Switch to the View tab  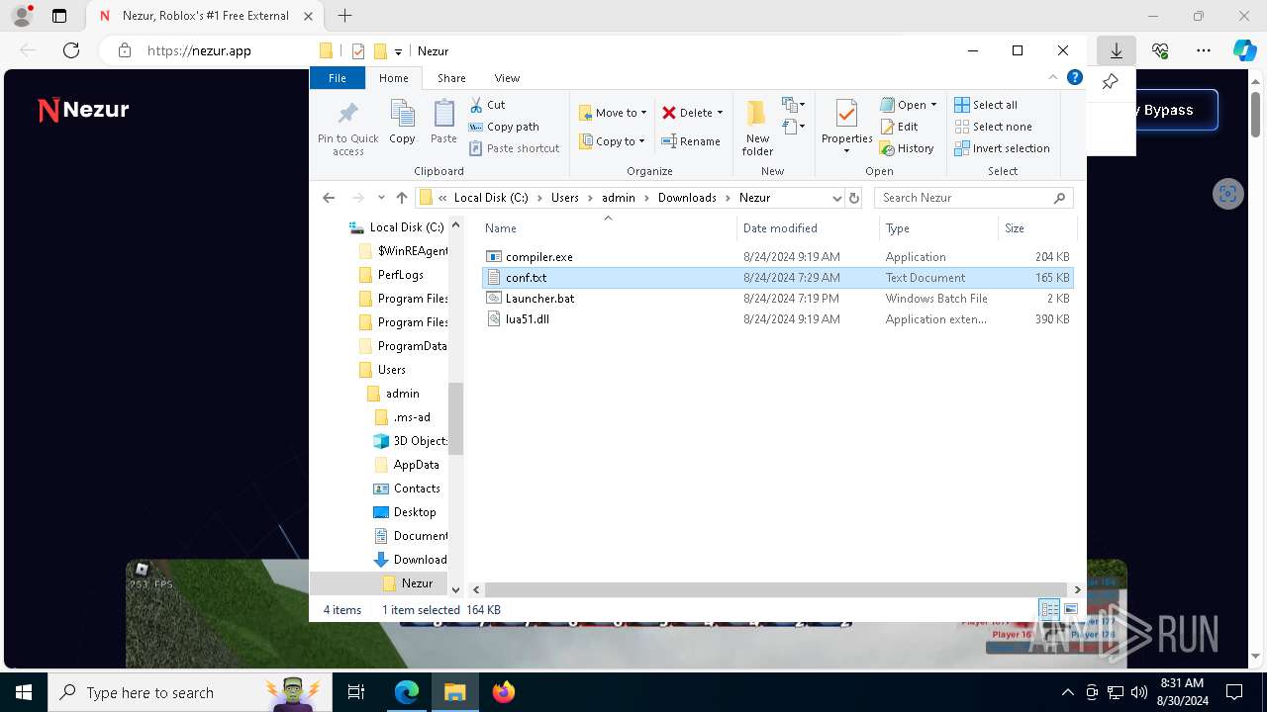coord(507,78)
